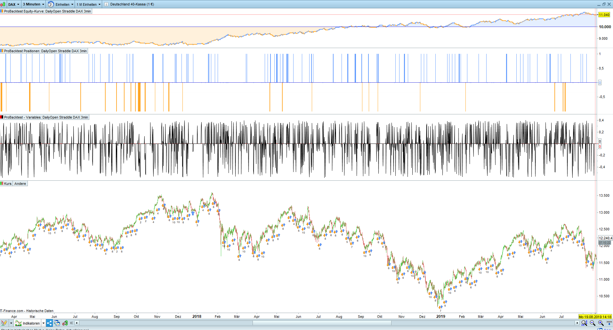Click the 12.240,4 current price label
This screenshot has height=330, width=613.
pos(605,238)
